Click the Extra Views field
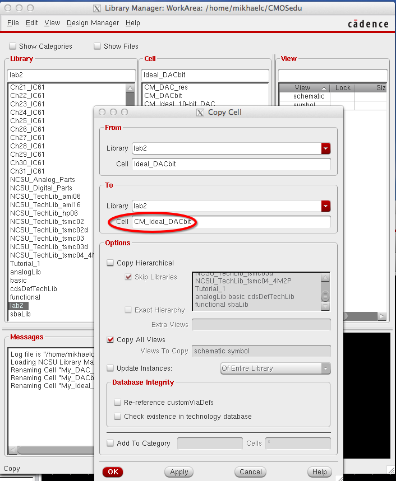 click(x=261, y=325)
